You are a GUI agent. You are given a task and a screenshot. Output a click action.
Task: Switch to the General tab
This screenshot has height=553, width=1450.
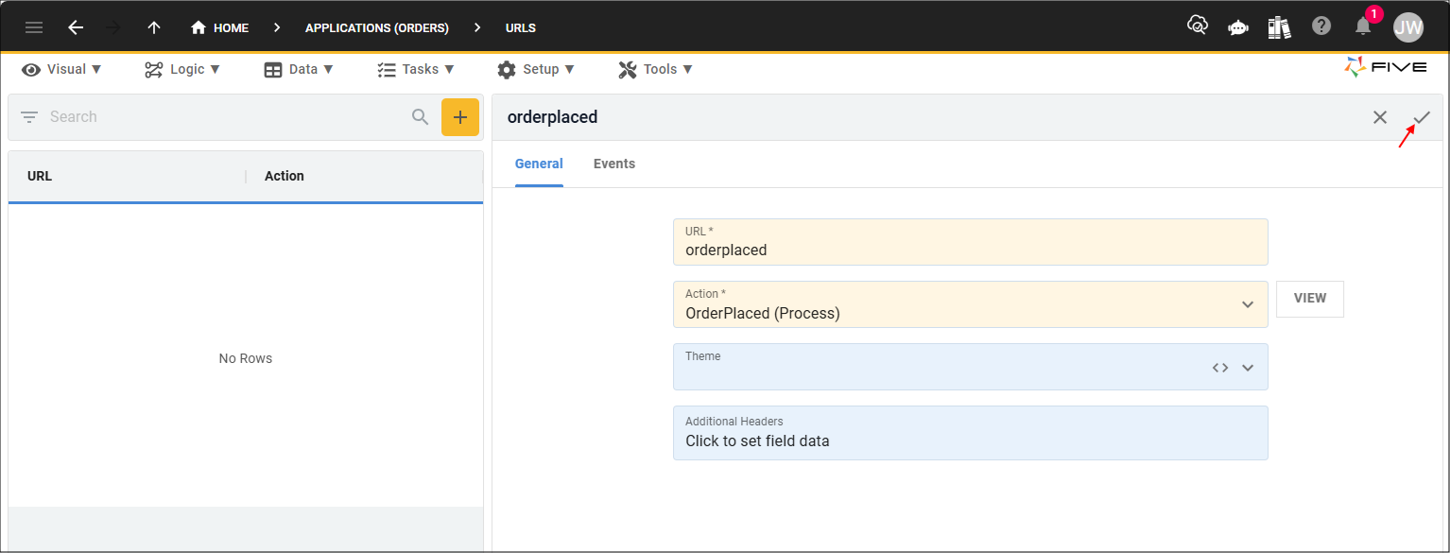pos(539,164)
